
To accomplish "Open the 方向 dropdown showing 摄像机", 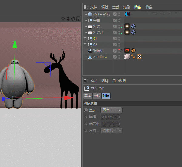I will 111,130.
